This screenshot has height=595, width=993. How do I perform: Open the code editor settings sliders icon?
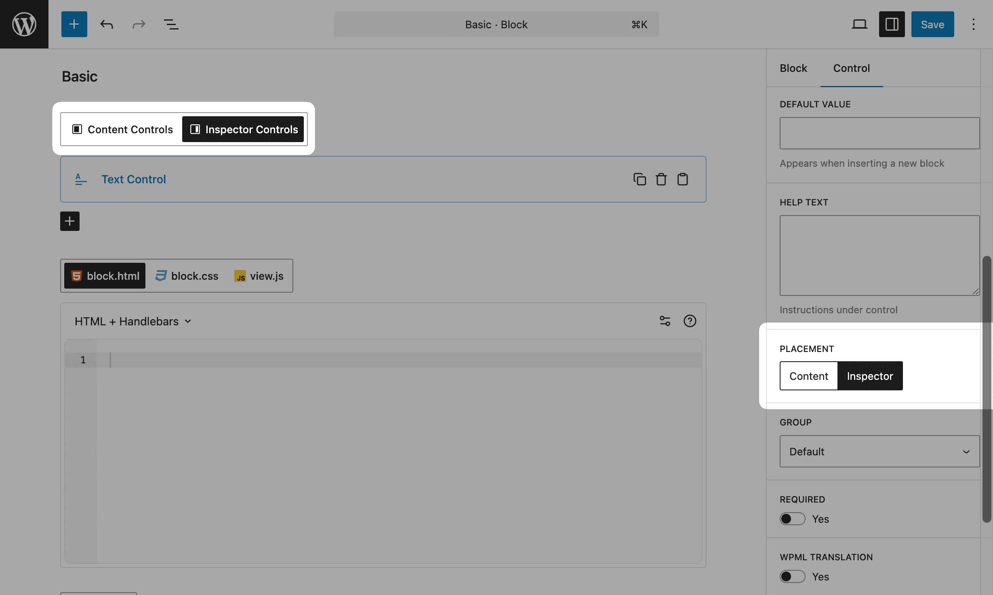click(665, 321)
